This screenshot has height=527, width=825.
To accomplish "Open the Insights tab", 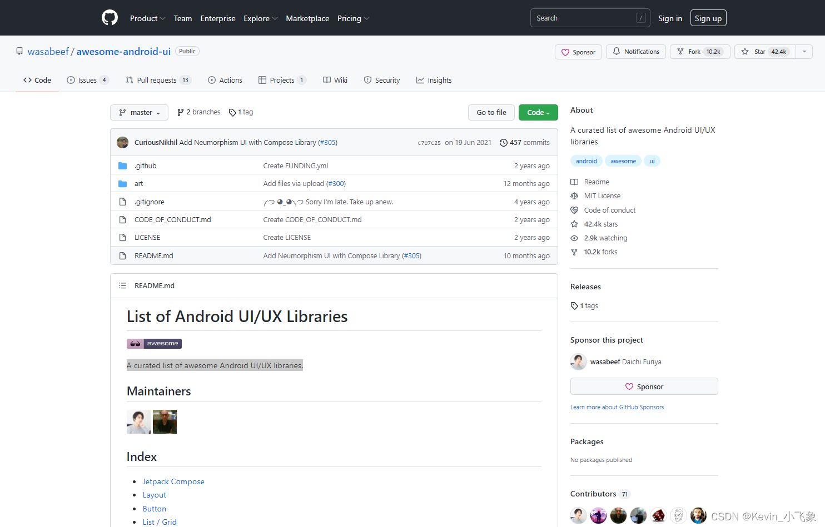I will pyautogui.click(x=434, y=80).
